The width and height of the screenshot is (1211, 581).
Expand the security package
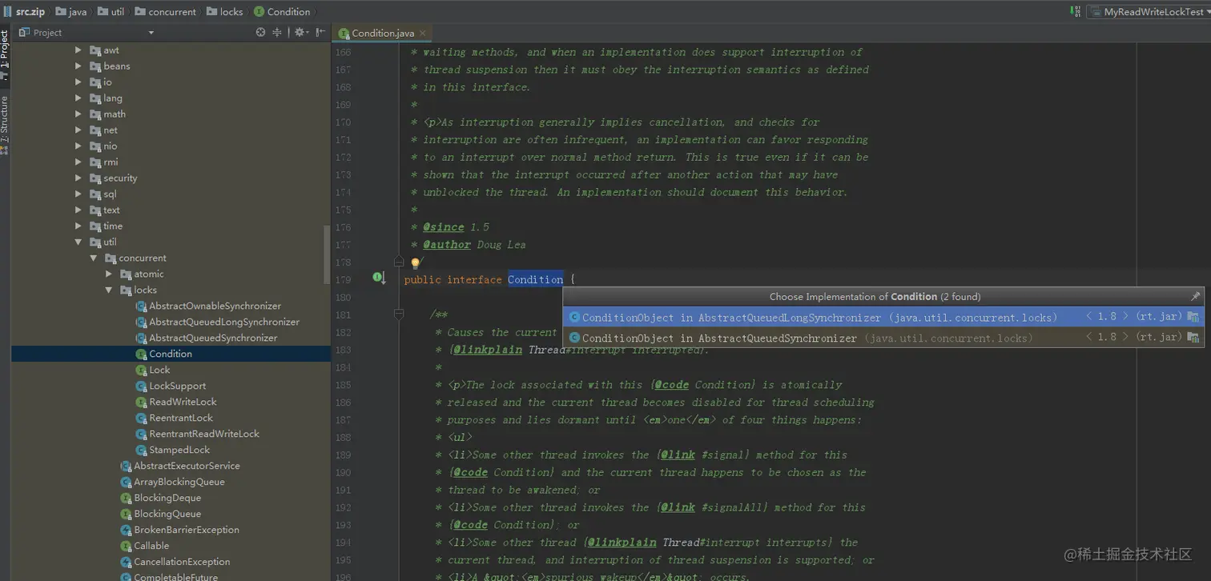[78, 178]
